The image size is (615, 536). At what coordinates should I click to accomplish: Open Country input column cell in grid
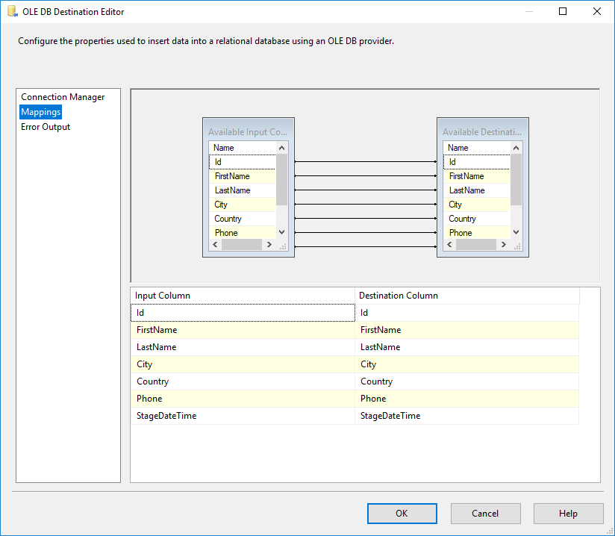pos(243,381)
